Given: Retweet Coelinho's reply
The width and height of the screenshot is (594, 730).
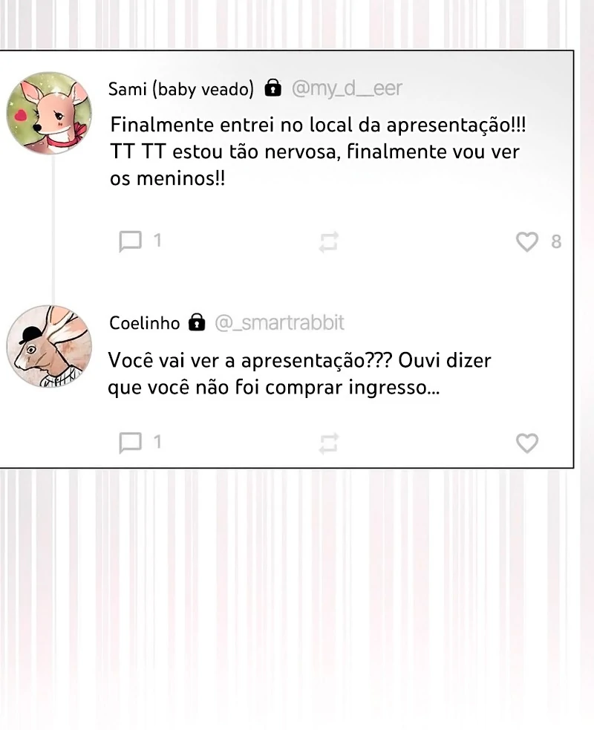Looking at the screenshot, I should pos(328,443).
